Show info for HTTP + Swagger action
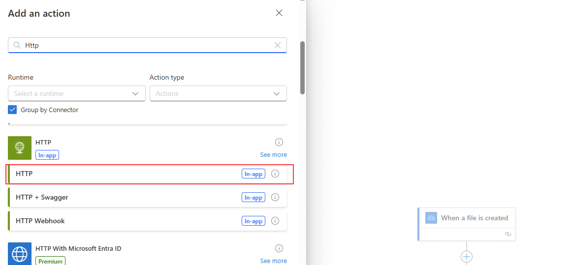The image size is (570, 265). pos(275,197)
